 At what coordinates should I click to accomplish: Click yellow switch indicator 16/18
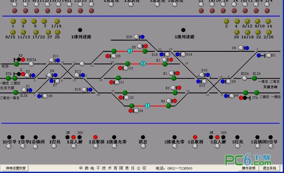248,33
